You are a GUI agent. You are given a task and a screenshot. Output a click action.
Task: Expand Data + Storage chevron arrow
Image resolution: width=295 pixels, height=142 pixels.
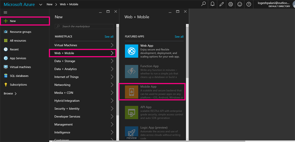[112, 61]
